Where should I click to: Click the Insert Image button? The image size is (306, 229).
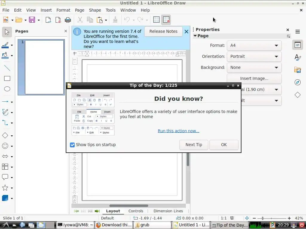(254, 79)
